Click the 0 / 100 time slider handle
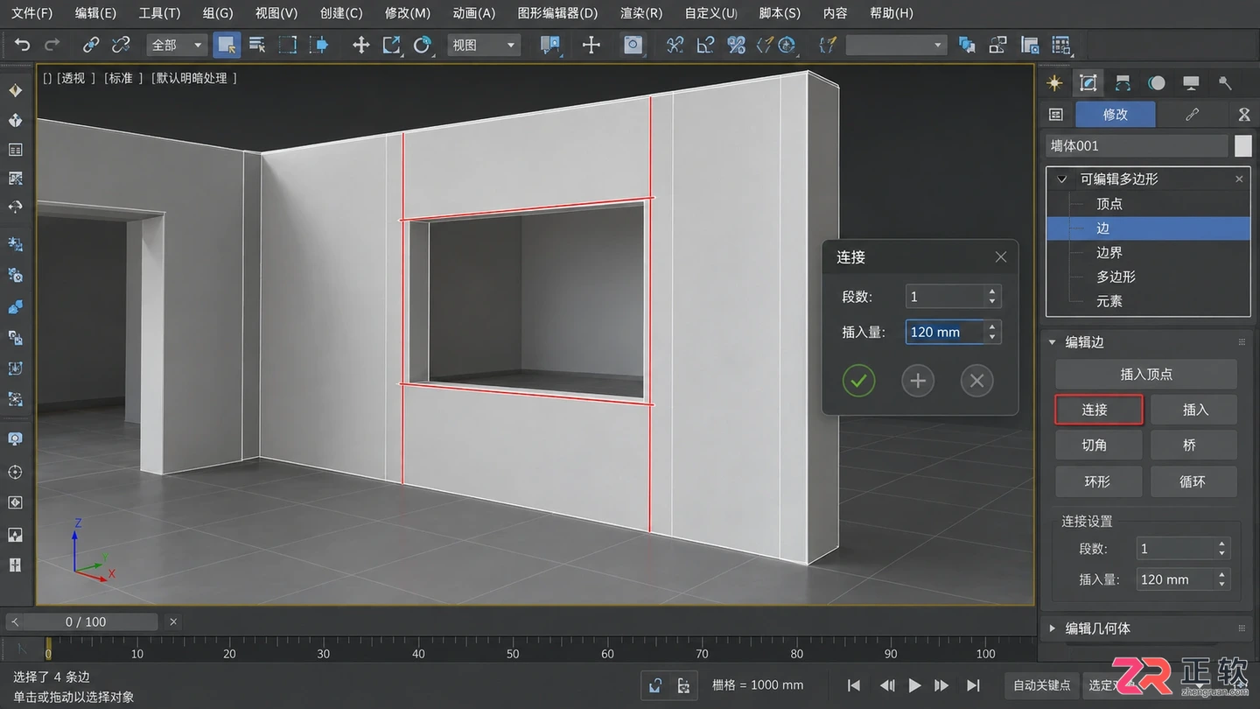Screen dimensions: 1260x709 (x=86, y=622)
